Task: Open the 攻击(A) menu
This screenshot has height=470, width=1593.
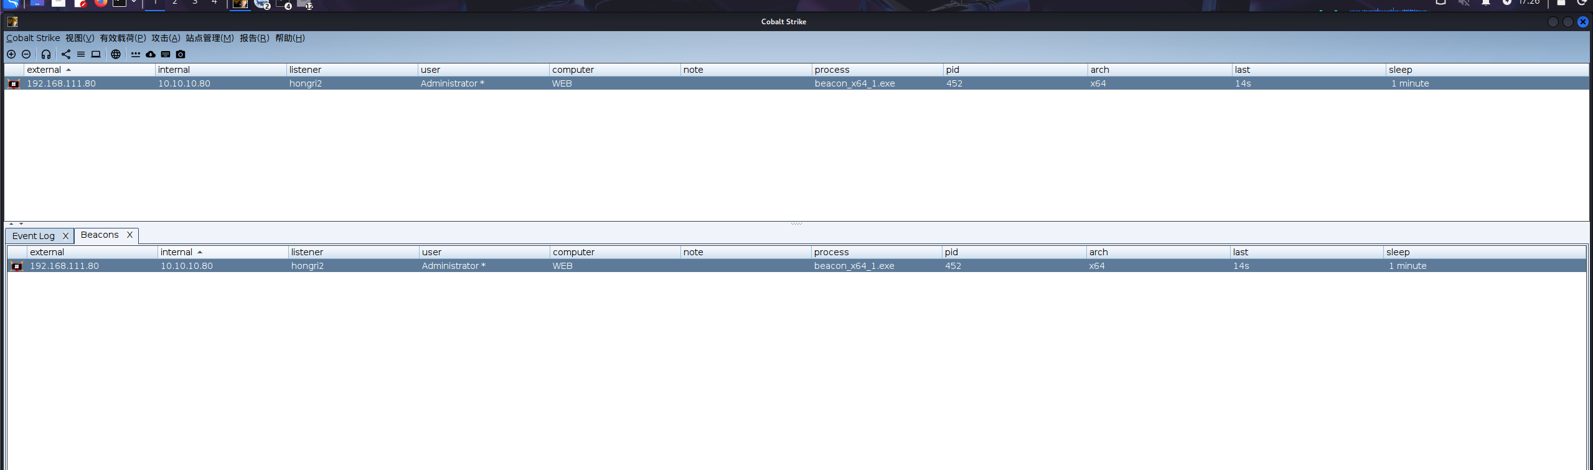Action: pyautogui.click(x=166, y=38)
